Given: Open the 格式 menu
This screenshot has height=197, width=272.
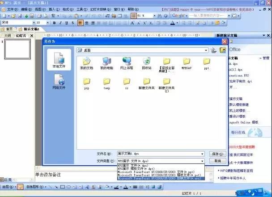Looking at the screenshot, I should click(x=68, y=9).
